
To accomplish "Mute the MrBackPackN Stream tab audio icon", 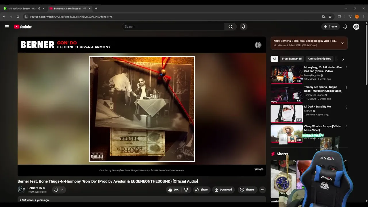I will pos(39,9).
